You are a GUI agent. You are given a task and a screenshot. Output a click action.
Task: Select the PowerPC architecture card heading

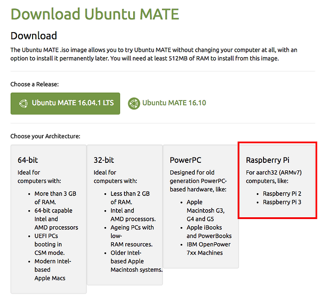[185, 160]
